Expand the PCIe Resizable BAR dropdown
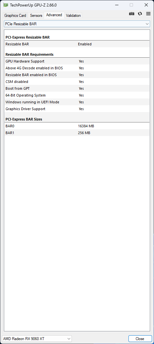This screenshot has height=344, width=154. click(x=77, y=24)
